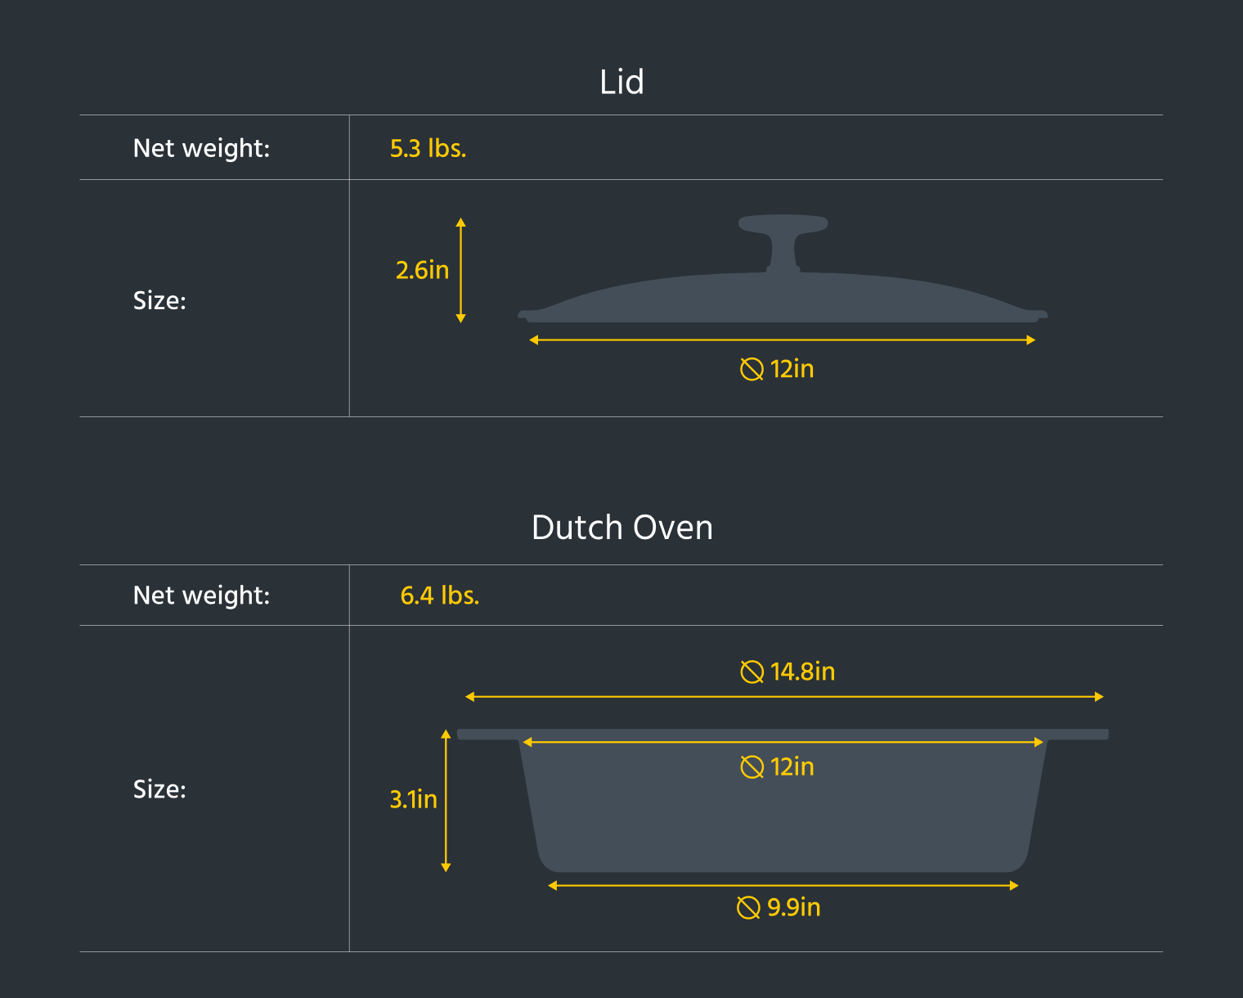Select the Dutch Oven section heading
The width and height of the screenshot is (1243, 998).
coord(621,528)
